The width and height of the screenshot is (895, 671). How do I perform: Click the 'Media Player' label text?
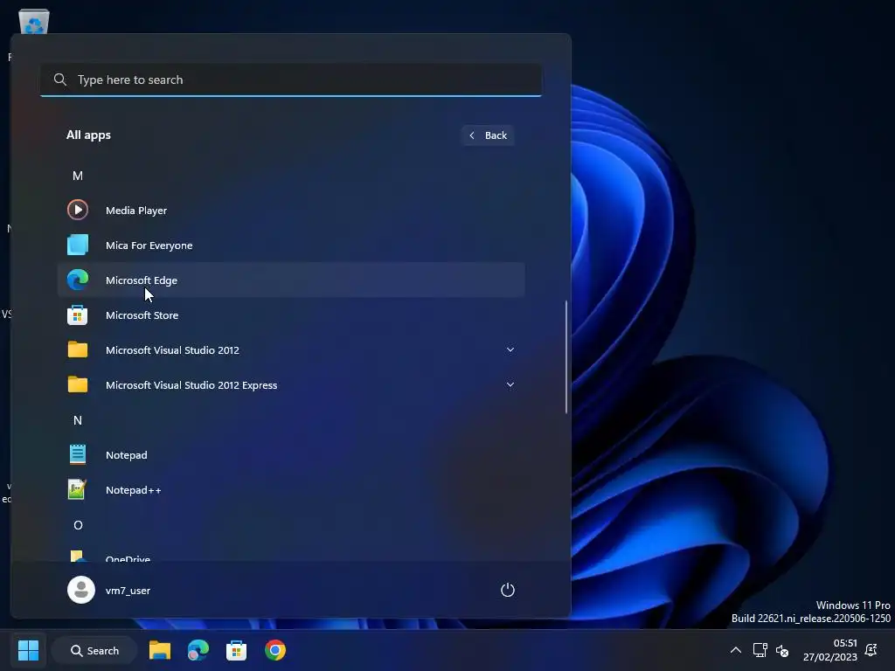(136, 211)
